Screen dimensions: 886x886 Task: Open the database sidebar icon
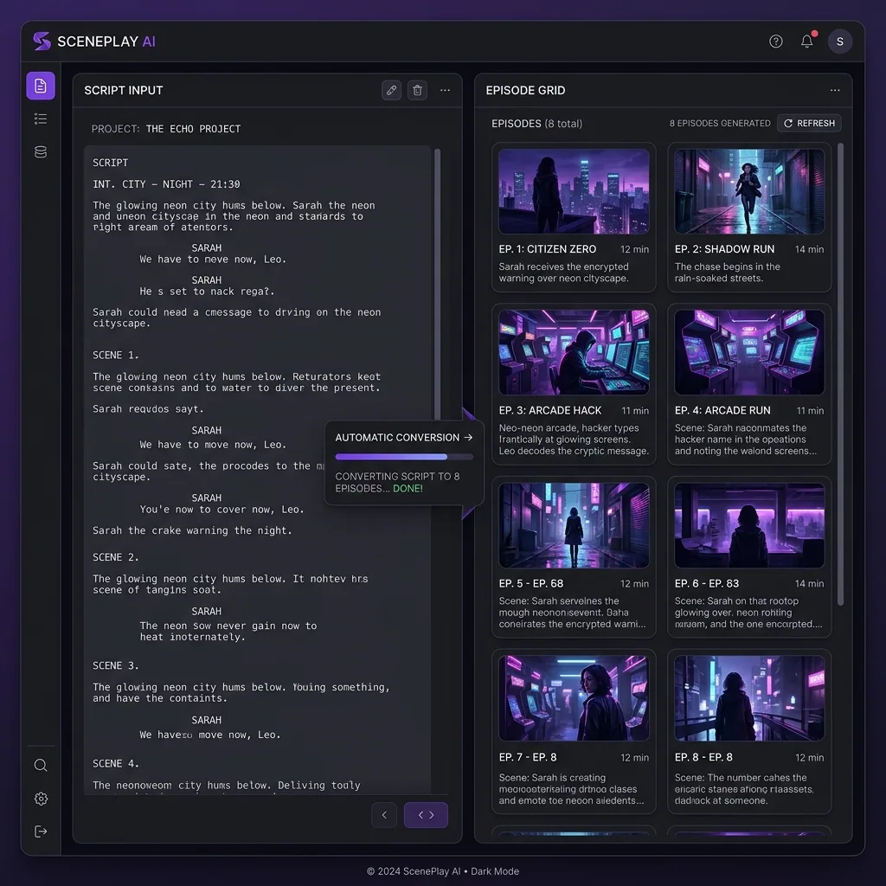(x=41, y=152)
